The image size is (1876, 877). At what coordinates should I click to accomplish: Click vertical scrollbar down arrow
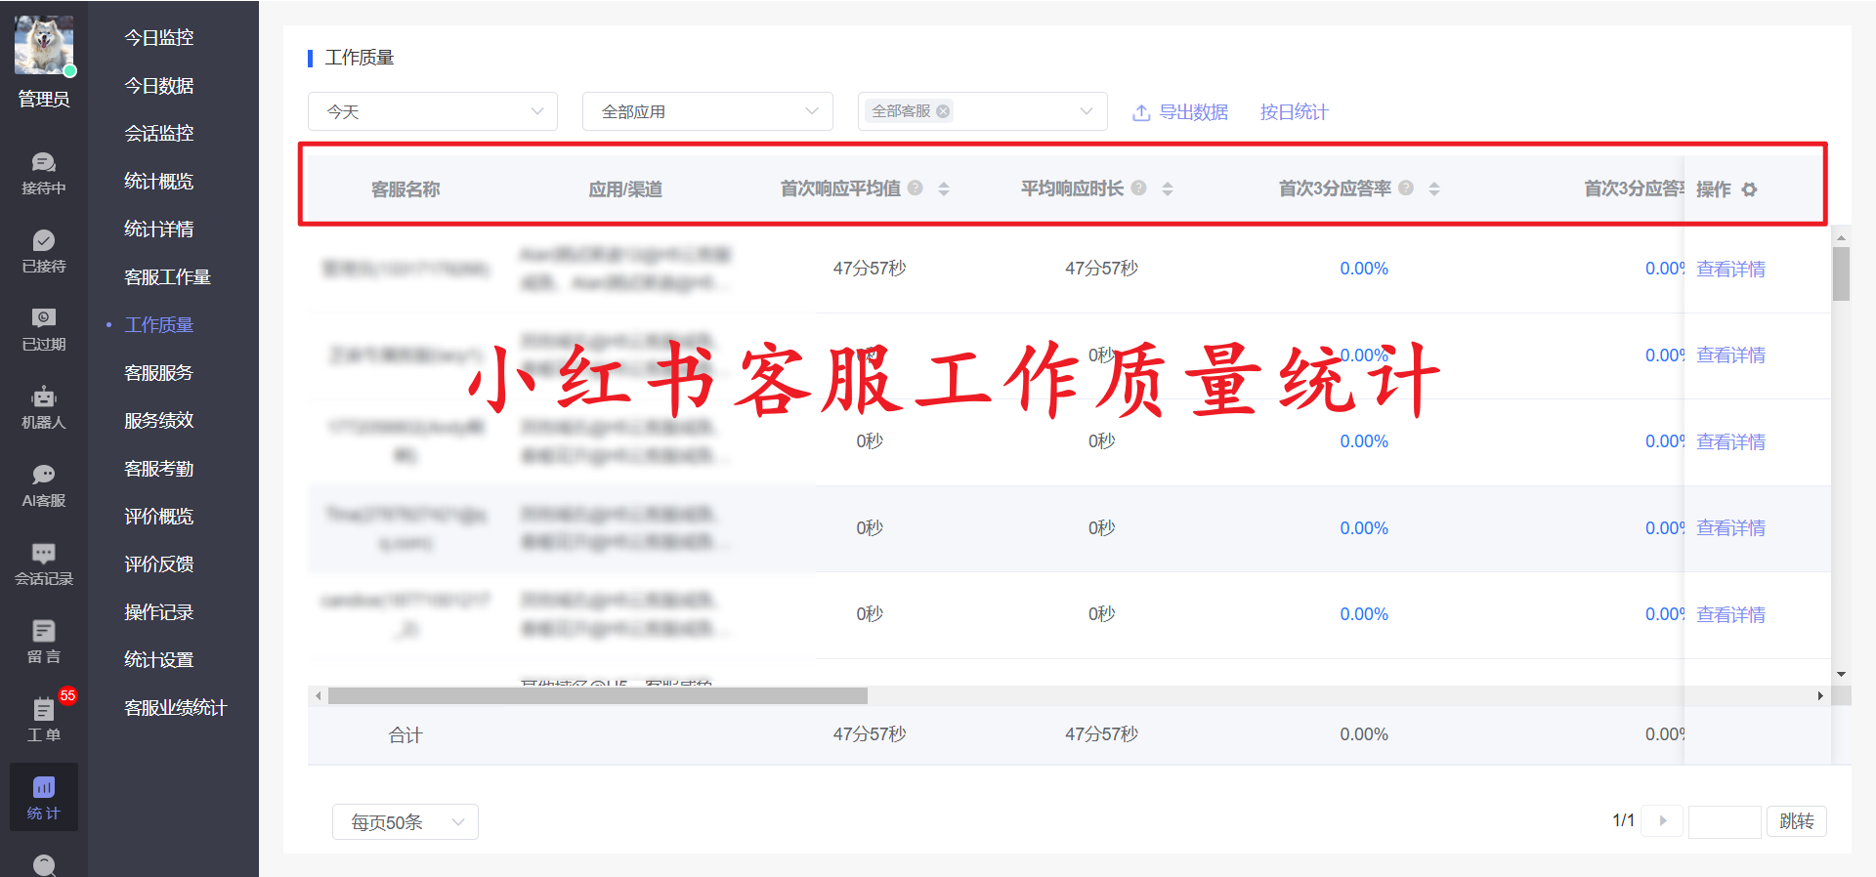pyautogui.click(x=1841, y=674)
